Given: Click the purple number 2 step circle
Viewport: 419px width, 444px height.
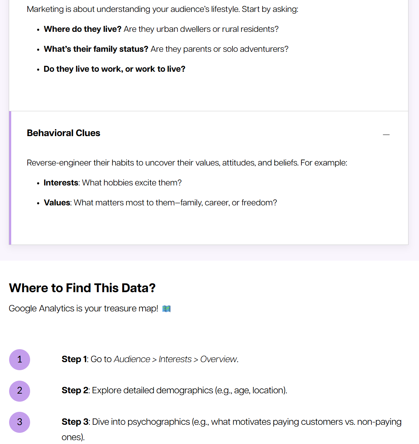Looking at the screenshot, I should (20, 391).
